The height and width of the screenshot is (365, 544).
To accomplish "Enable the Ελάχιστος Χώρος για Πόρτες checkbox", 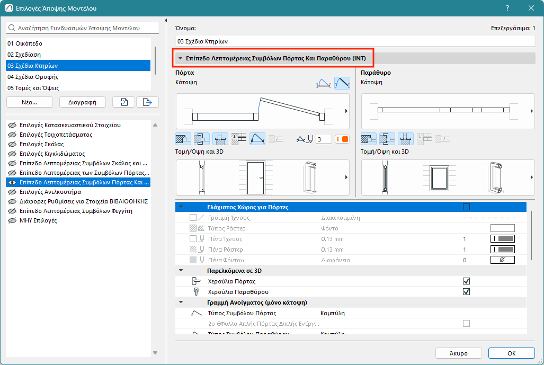I will [466, 207].
